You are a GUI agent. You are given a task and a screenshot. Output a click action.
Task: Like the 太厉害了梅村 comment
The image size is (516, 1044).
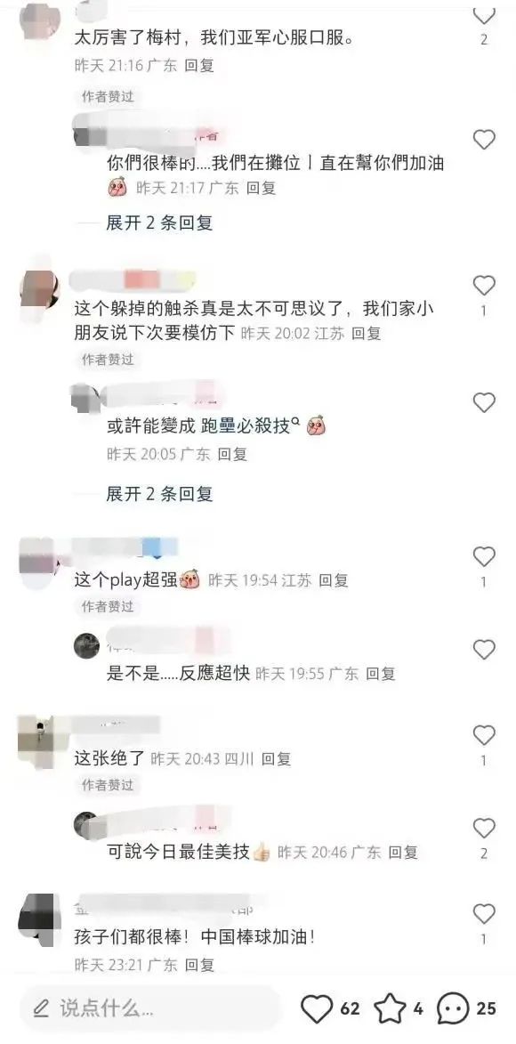484,14
